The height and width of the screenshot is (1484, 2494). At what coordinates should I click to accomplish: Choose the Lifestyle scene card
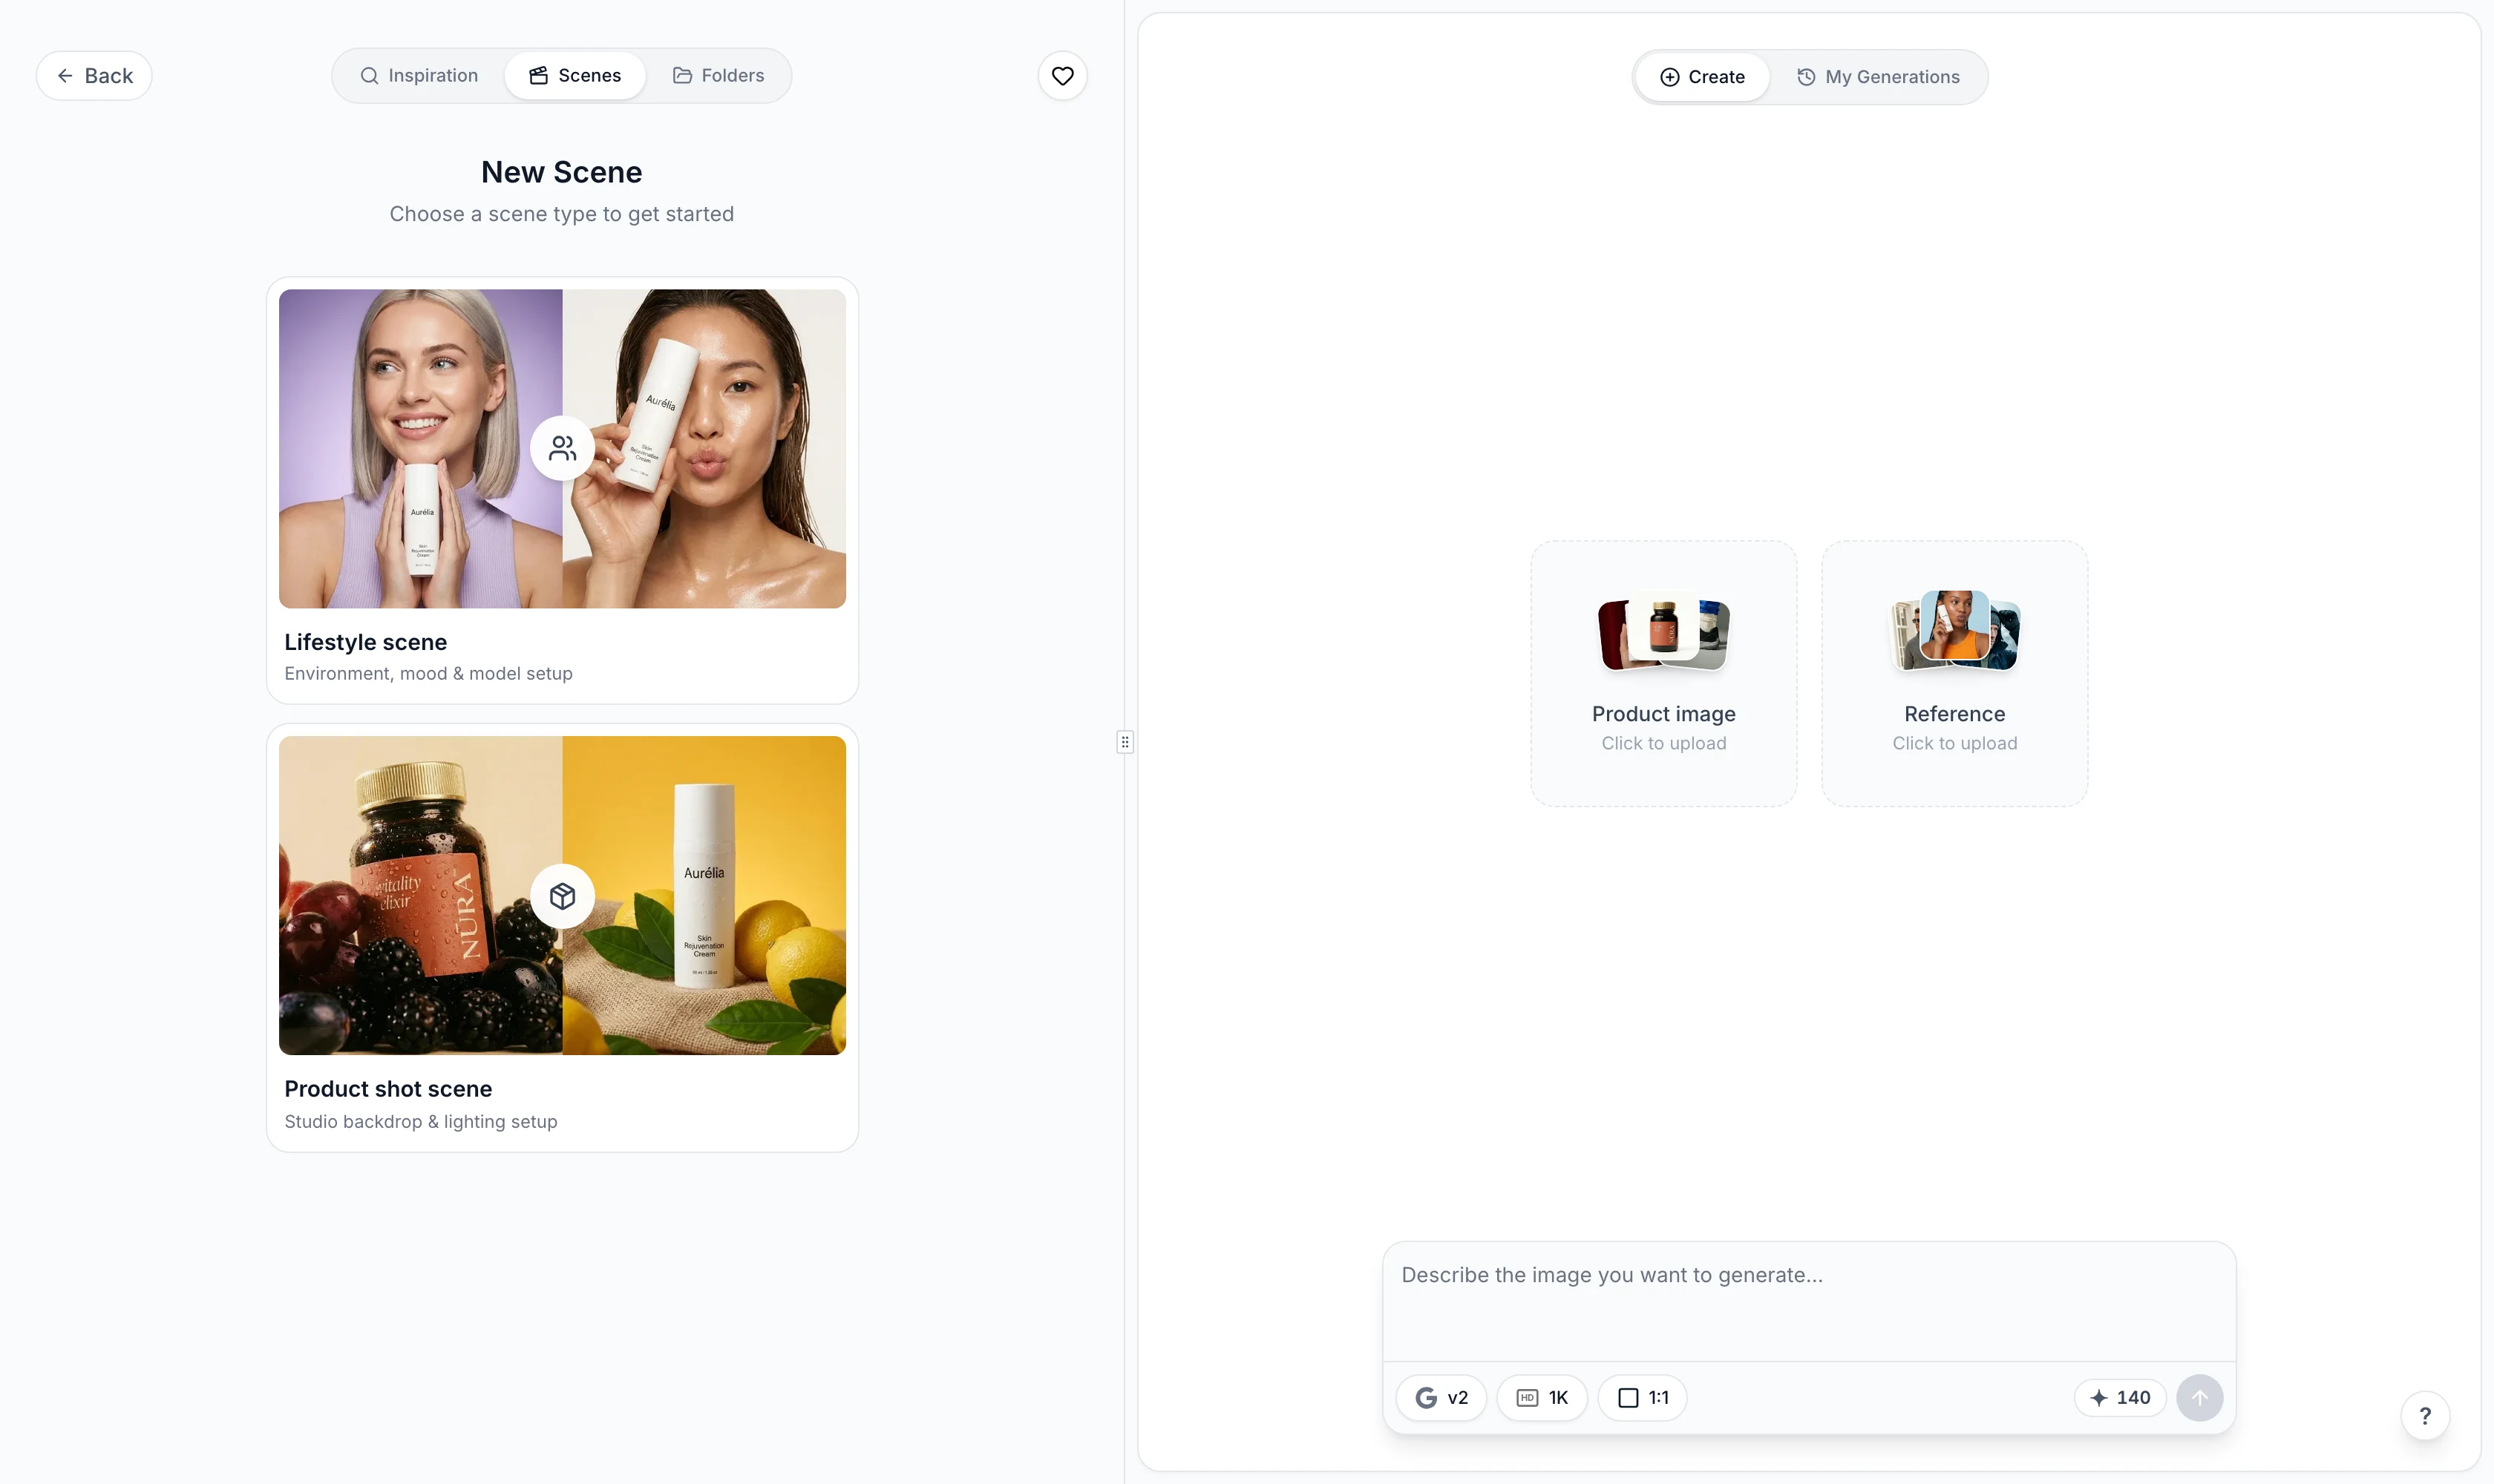[562, 490]
